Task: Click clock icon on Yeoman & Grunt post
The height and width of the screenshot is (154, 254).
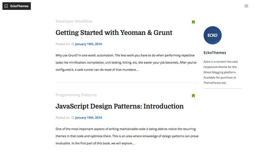Action: coord(73,44)
